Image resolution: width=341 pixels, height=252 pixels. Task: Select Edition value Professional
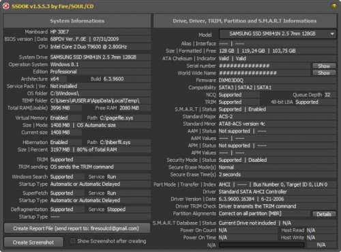tap(63, 72)
